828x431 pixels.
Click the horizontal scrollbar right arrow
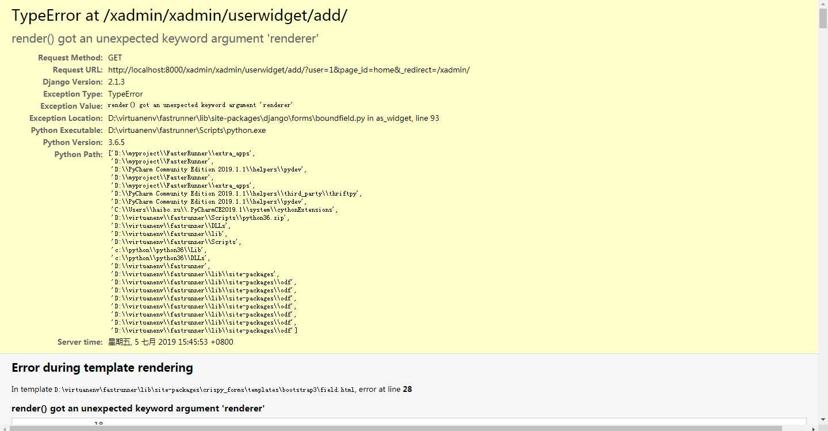click(x=814, y=428)
